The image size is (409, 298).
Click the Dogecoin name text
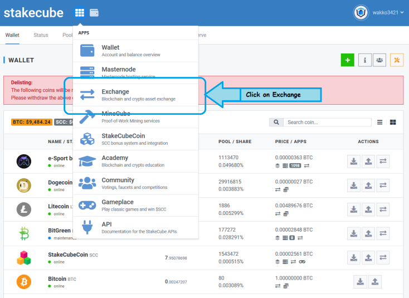[x=60, y=183]
